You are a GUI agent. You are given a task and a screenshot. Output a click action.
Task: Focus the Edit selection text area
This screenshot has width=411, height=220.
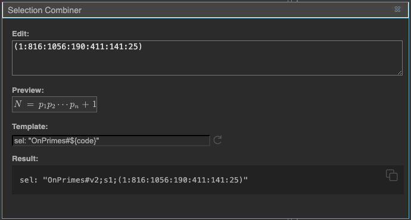(207, 58)
